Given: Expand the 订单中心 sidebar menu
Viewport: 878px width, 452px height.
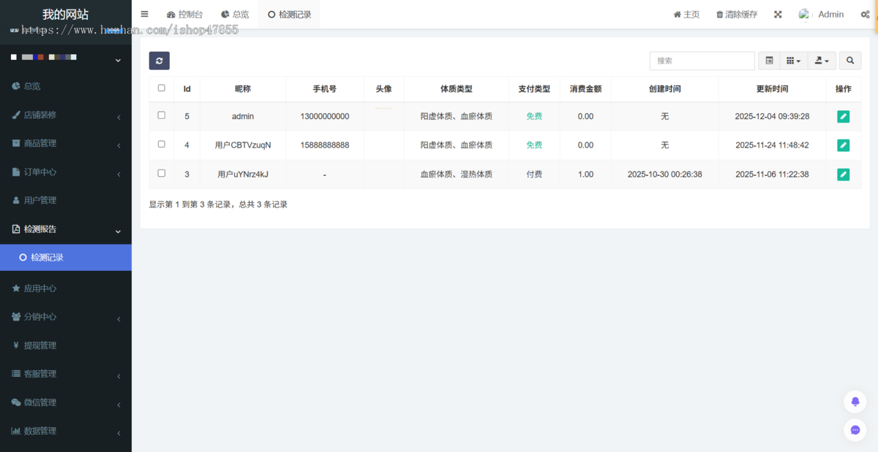Looking at the screenshot, I should pos(66,172).
